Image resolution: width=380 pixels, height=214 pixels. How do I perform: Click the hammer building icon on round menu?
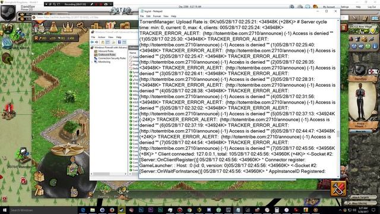(39, 190)
